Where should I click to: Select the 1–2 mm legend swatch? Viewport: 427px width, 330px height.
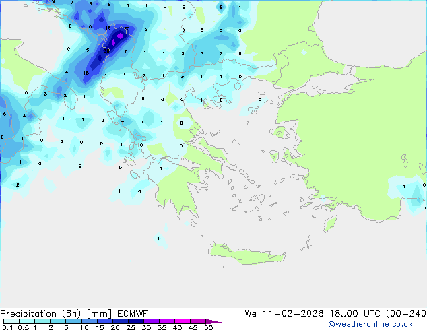click(x=42, y=321)
